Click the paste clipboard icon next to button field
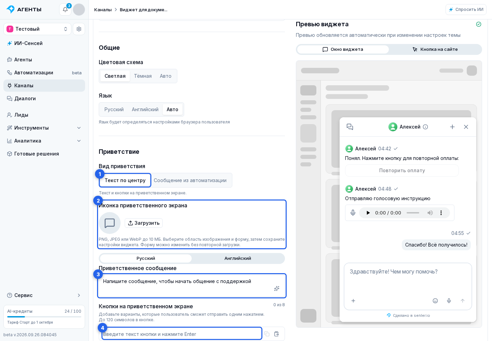The image size is (492, 341). click(x=277, y=334)
